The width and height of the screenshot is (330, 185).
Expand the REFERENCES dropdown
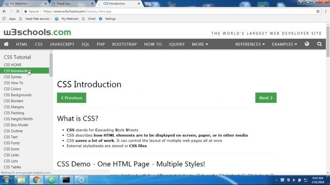250,44
